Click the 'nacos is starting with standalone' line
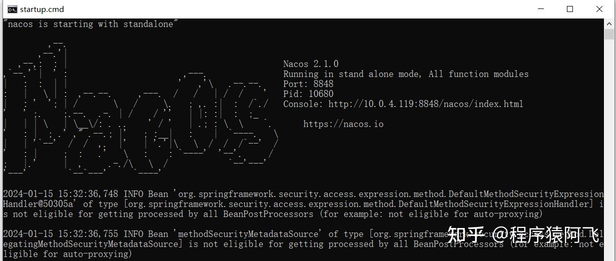Screen dimensions: 616x261 coord(90,24)
